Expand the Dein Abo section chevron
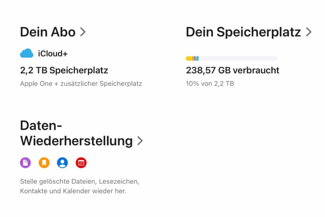Viewport: 325px width, 217px height. (x=83, y=32)
